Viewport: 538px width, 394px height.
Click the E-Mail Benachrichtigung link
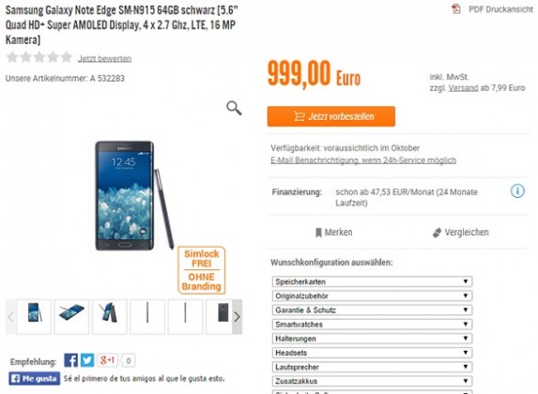point(363,160)
